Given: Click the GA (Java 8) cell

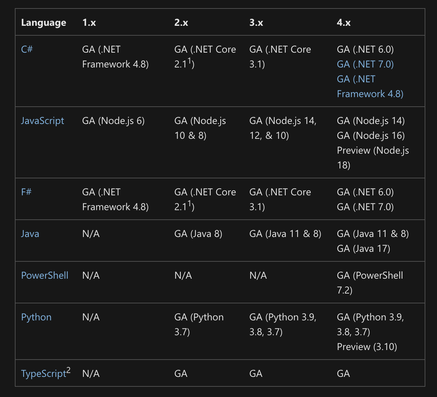Looking at the screenshot, I should 198,234.
